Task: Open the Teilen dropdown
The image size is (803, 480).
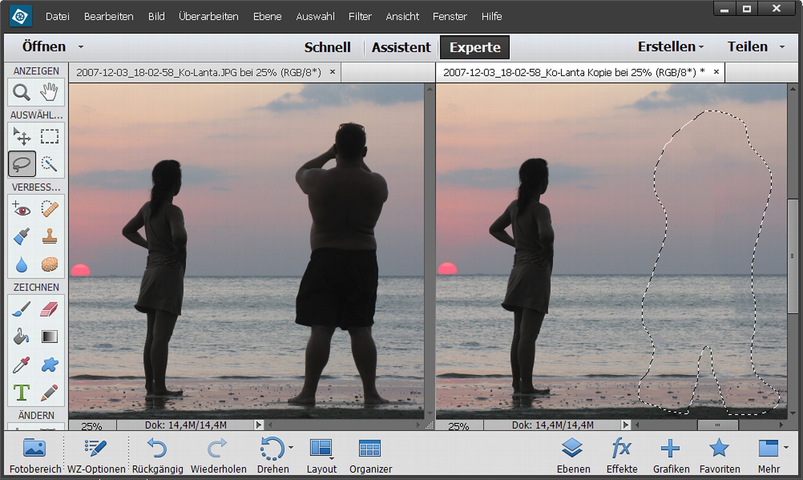Action: [756, 47]
